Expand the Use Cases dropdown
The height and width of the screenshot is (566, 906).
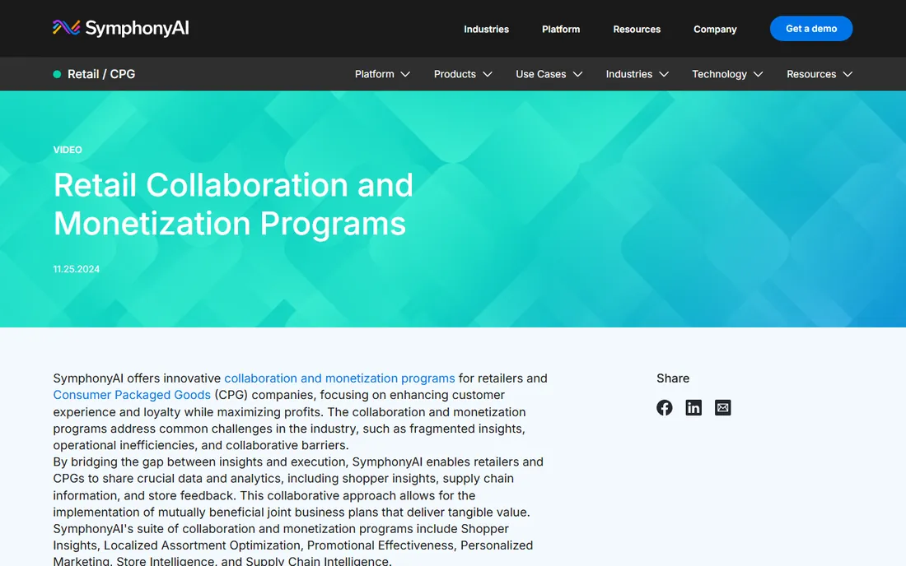pyautogui.click(x=549, y=74)
